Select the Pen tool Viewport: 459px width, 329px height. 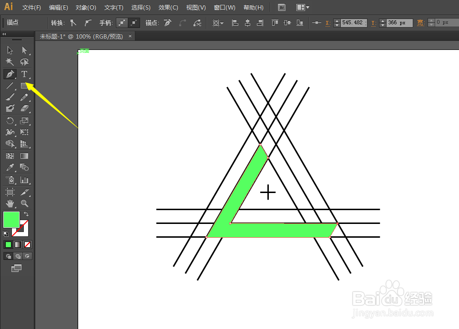pyautogui.click(x=10, y=74)
